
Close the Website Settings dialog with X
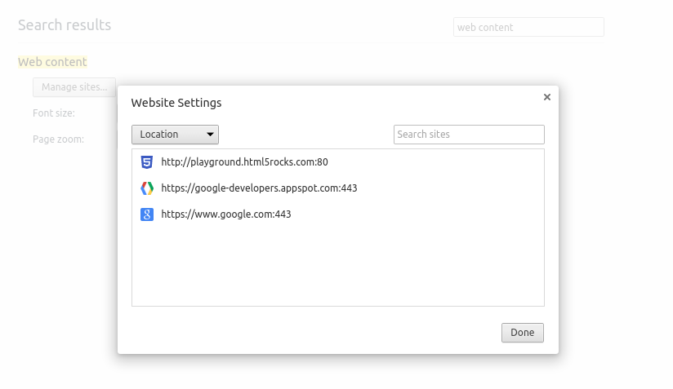pyautogui.click(x=547, y=97)
